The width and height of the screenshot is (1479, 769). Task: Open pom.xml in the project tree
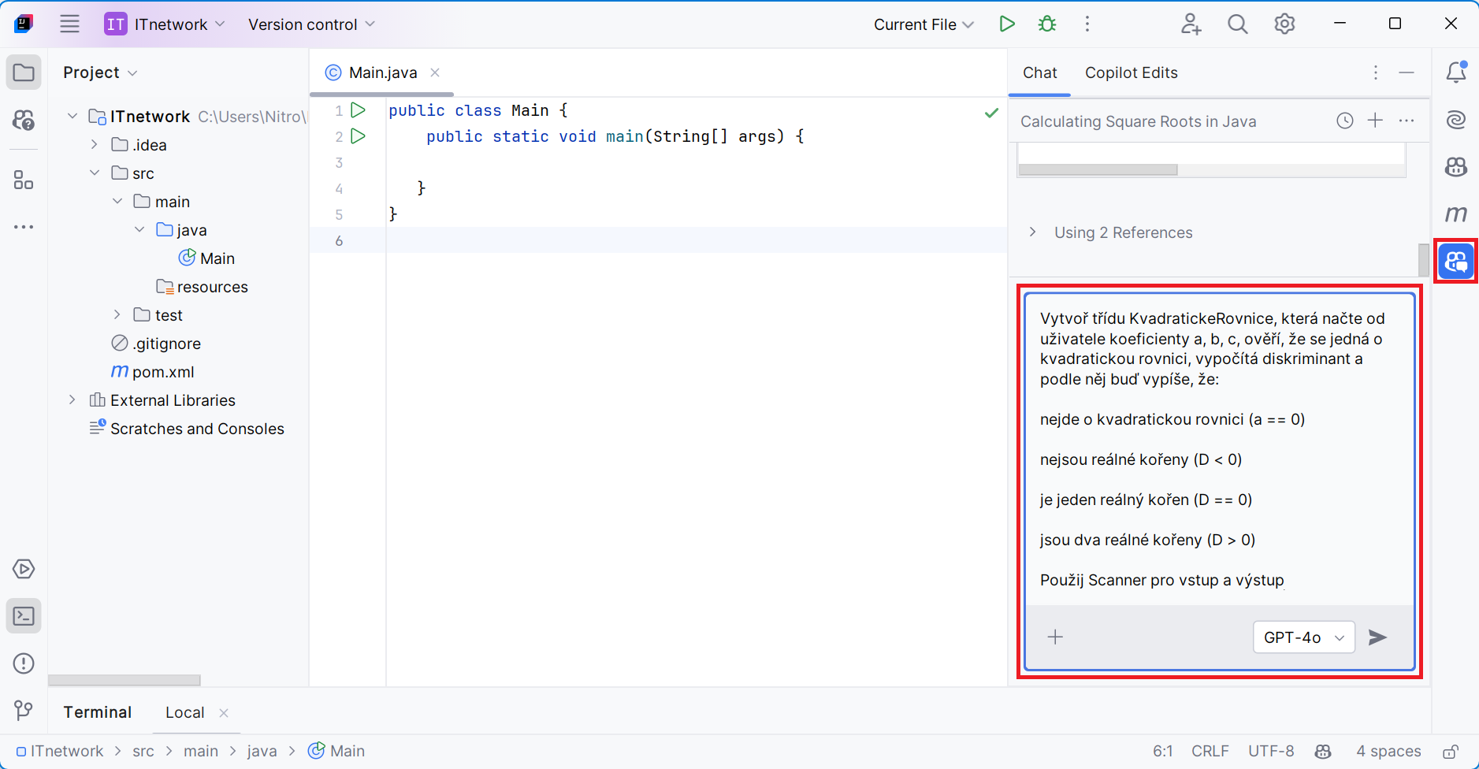(x=162, y=372)
